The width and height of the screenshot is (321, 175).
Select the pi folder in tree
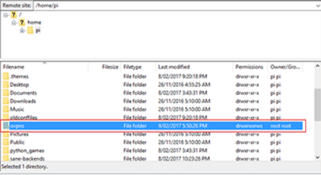point(38,31)
